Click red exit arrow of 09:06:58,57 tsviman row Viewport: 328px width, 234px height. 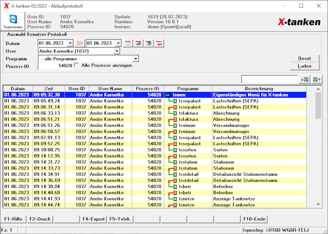172,132
